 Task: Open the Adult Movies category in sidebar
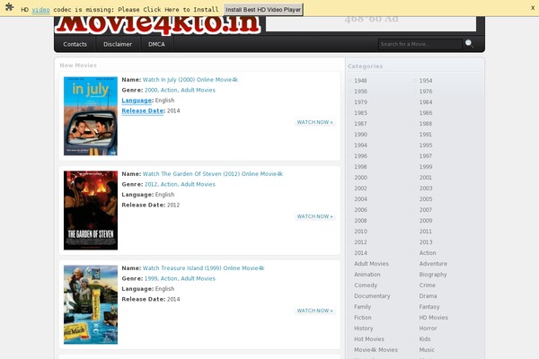coord(371,264)
